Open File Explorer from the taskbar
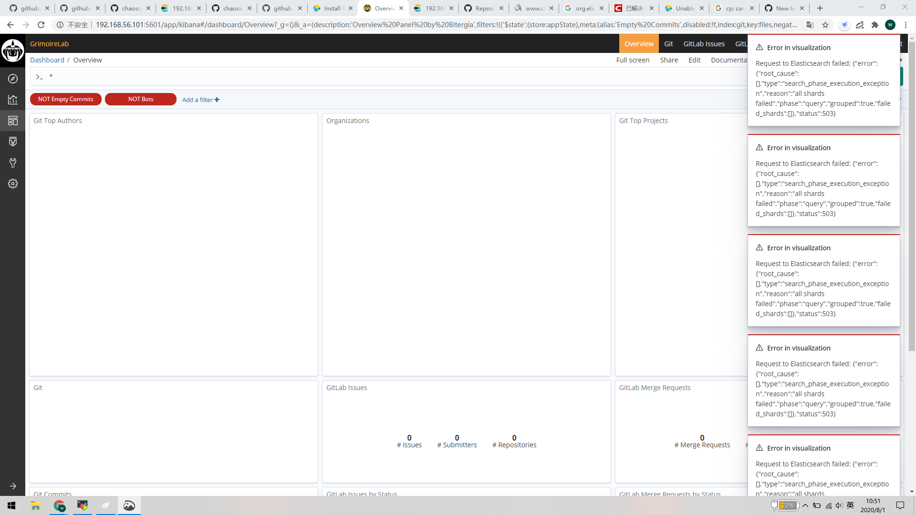916x515 pixels. coord(35,505)
